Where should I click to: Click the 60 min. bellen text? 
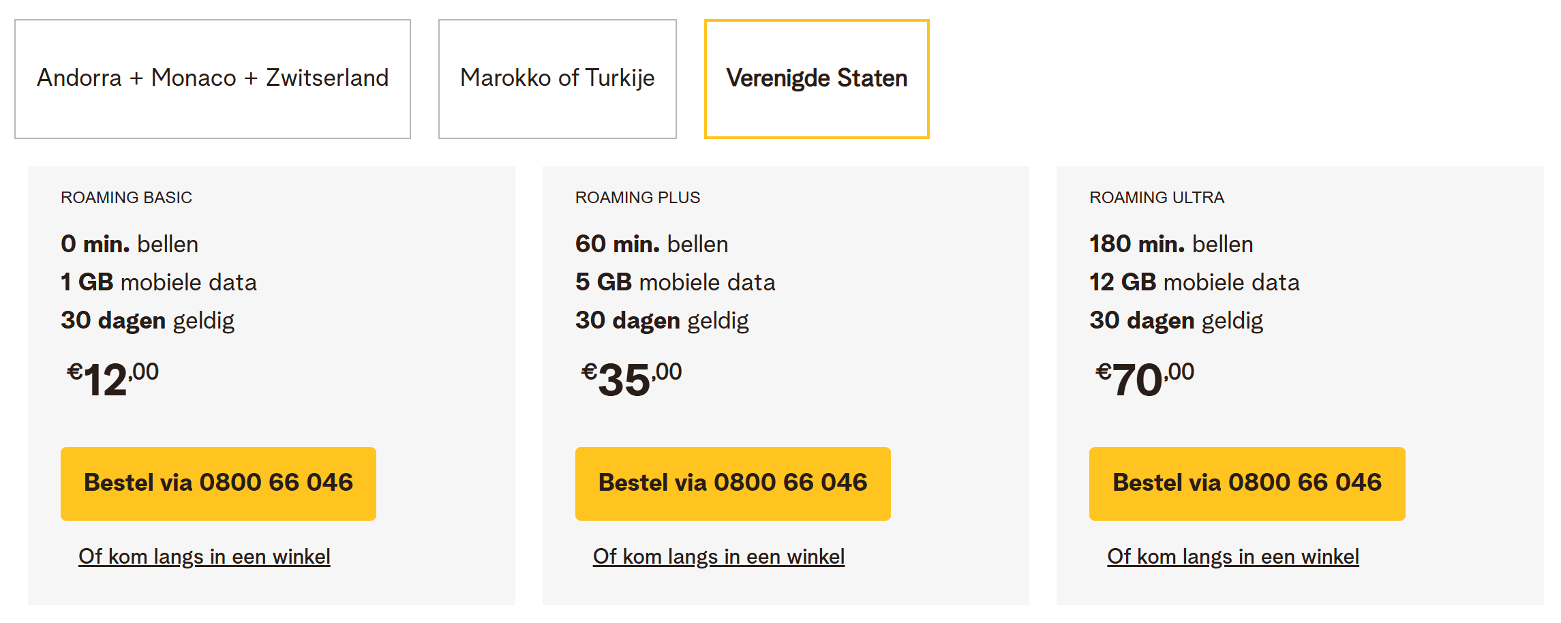[652, 244]
